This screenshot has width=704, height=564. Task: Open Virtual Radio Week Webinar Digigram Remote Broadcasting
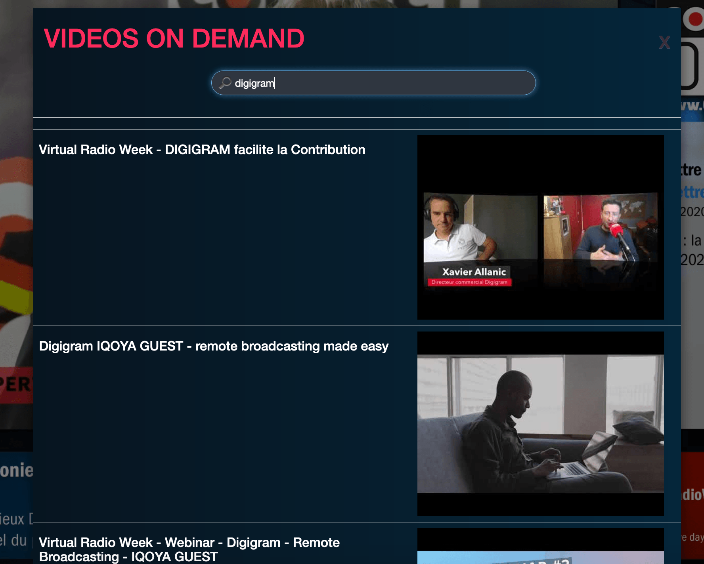point(189,549)
